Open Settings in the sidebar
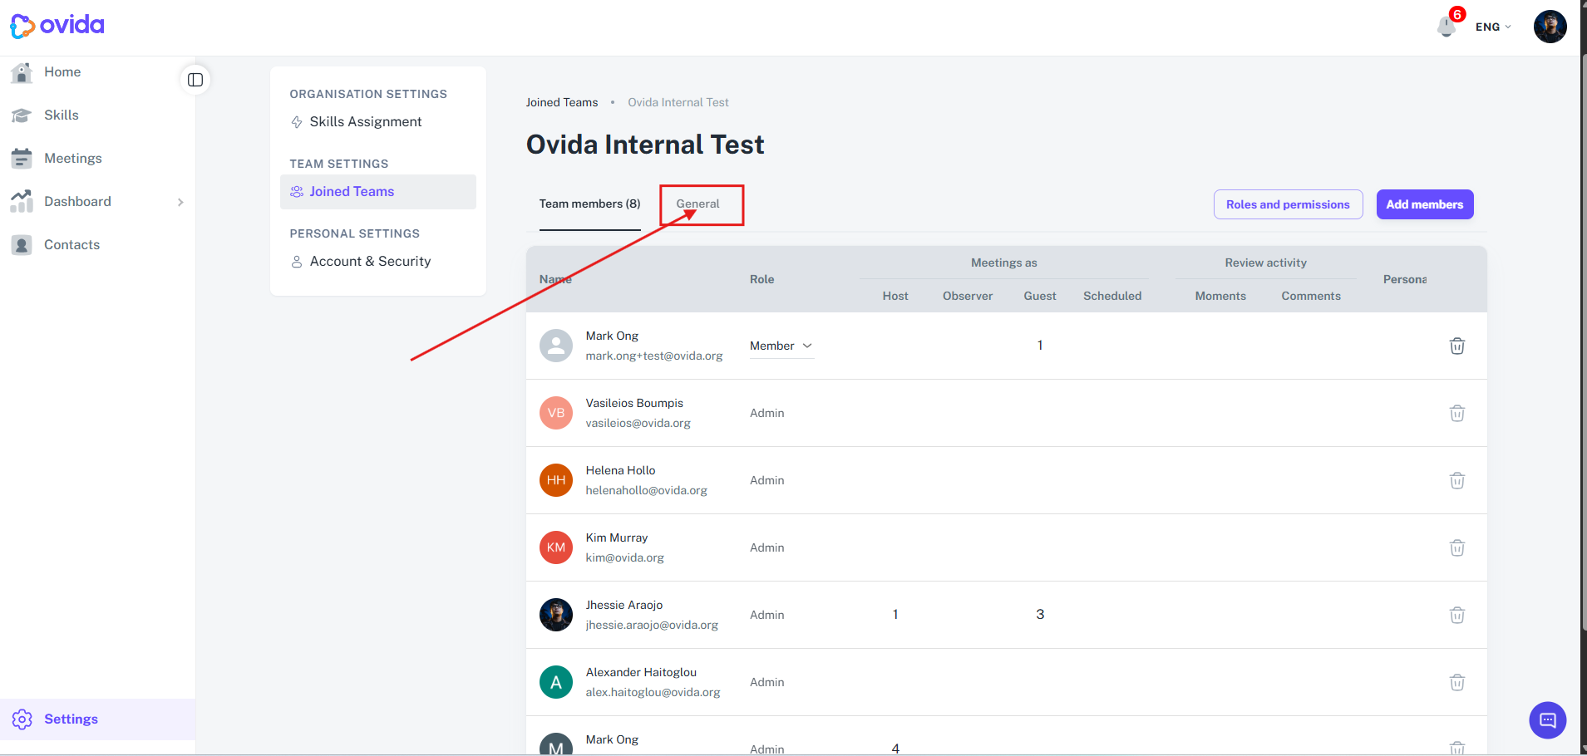The image size is (1587, 756). click(97, 719)
